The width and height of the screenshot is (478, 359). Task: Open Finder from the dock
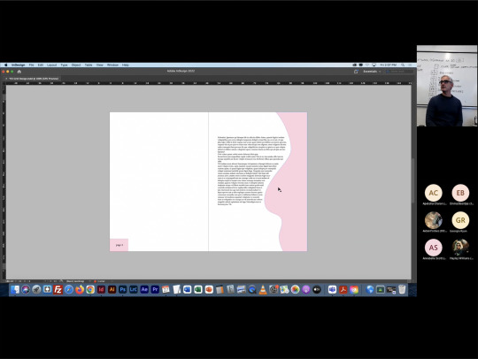(x=15, y=289)
